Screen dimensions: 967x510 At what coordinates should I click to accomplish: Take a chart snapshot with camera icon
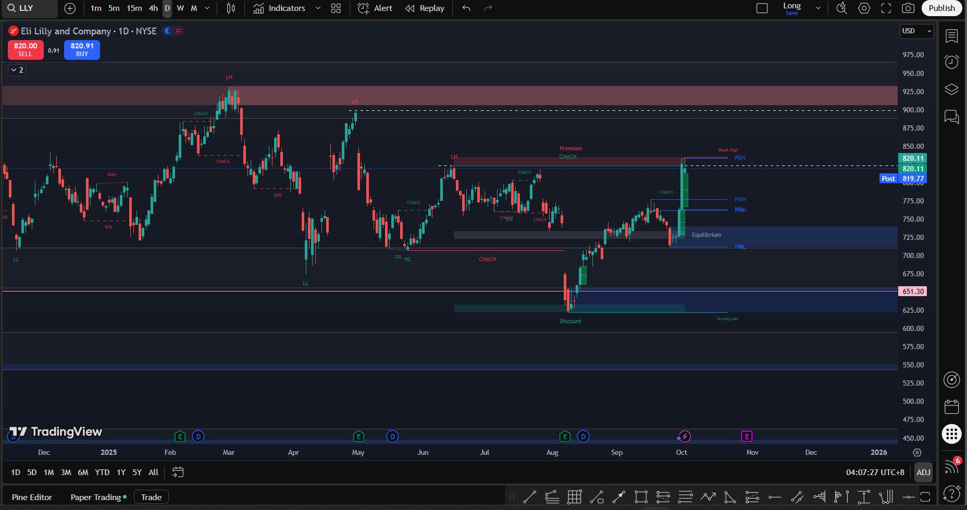pyautogui.click(x=908, y=8)
